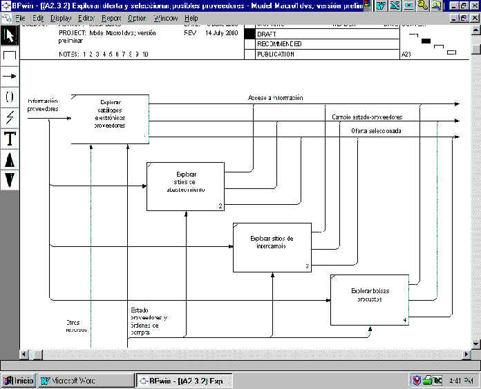Click the DRAFT status row
This screenshot has width=481, height=389.
pos(322,34)
